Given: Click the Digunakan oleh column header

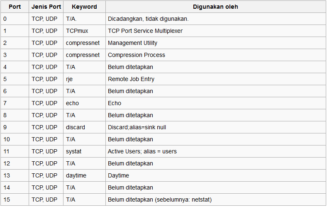Looking at the screenshot, I should 215,7.
